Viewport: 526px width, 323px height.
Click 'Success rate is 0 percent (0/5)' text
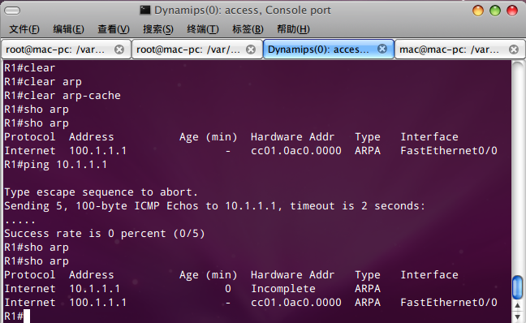(105, 234)
